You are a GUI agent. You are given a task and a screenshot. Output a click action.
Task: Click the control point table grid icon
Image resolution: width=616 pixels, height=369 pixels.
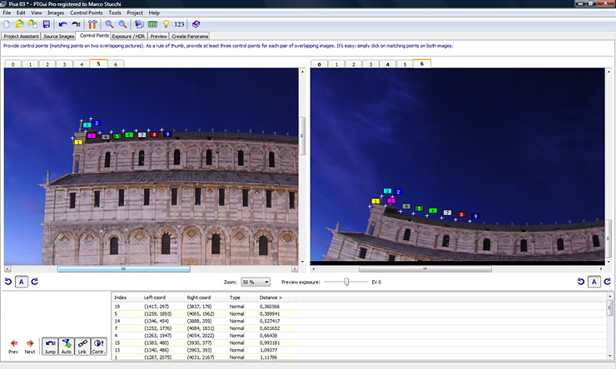click(152, 25)
